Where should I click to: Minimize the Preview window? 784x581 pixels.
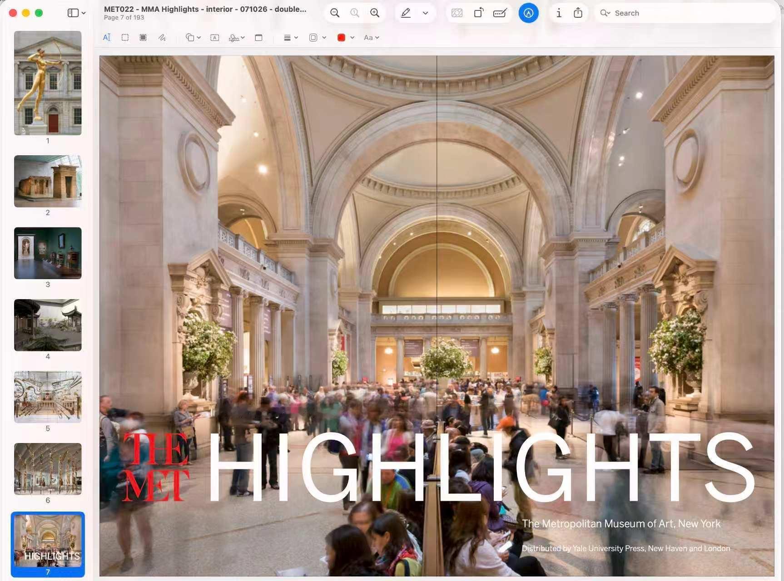[x=26, y=13]
